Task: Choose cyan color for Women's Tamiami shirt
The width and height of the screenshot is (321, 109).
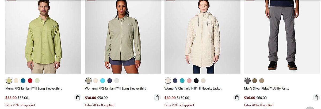Action: pos(103,80)
